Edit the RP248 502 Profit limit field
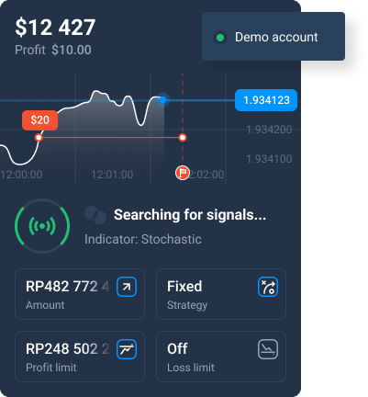This screenshot has height=397, width=368. [80, 357]
